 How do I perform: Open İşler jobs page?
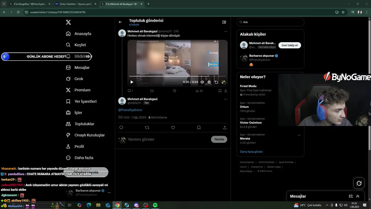(74, 113)
